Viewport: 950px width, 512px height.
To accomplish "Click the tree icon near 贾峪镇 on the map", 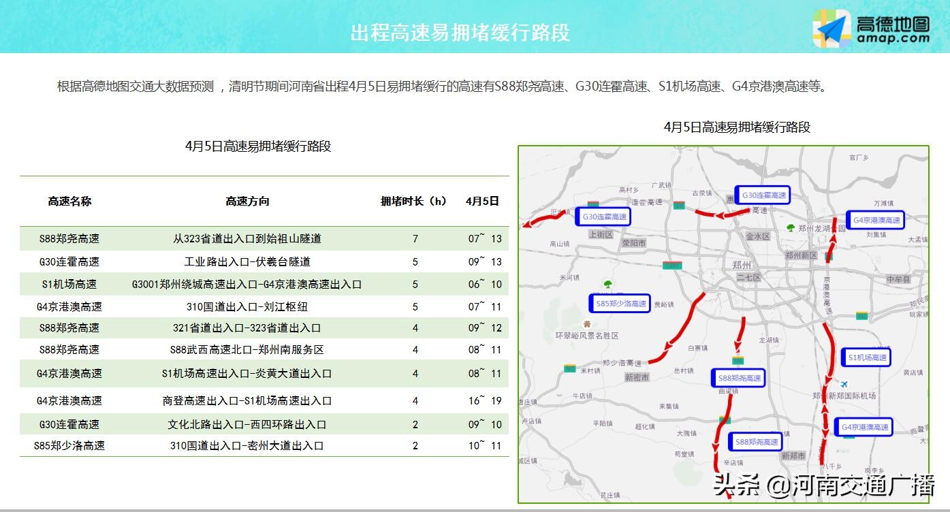I will pos(607,285).
